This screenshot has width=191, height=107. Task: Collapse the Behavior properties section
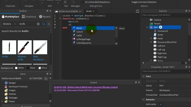[x=144, y=100]
